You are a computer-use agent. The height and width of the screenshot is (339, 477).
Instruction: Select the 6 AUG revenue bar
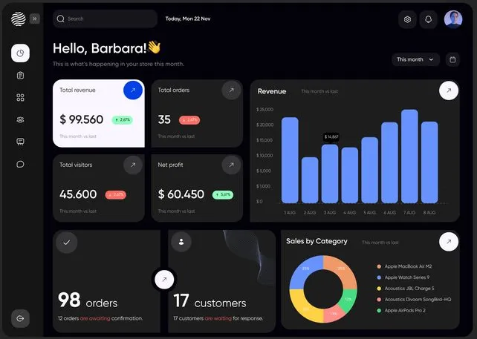389,162
